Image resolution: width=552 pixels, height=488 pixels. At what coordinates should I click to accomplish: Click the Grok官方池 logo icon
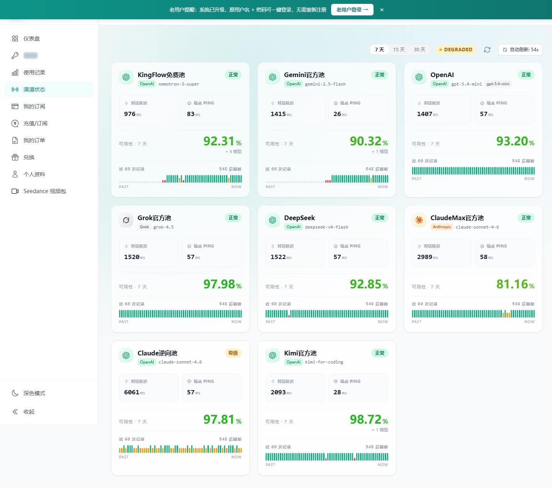click(x=126, y=220)
